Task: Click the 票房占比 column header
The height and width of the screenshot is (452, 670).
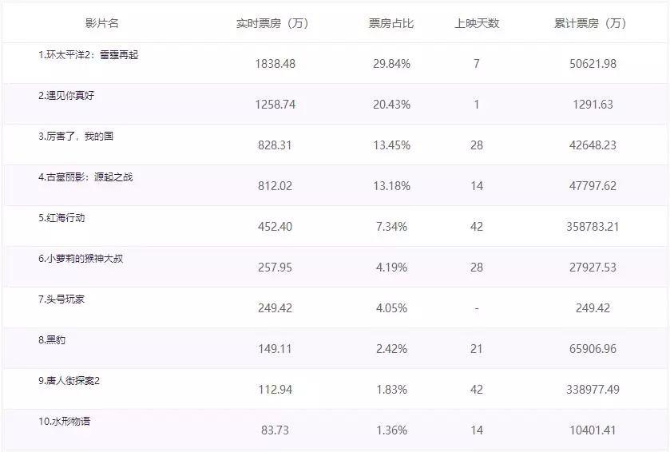Action: 391,23
